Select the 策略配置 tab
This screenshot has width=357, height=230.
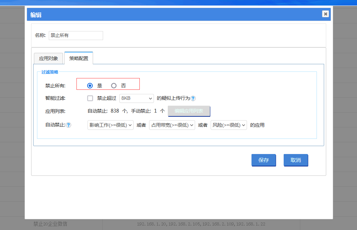tap(79, 58)
